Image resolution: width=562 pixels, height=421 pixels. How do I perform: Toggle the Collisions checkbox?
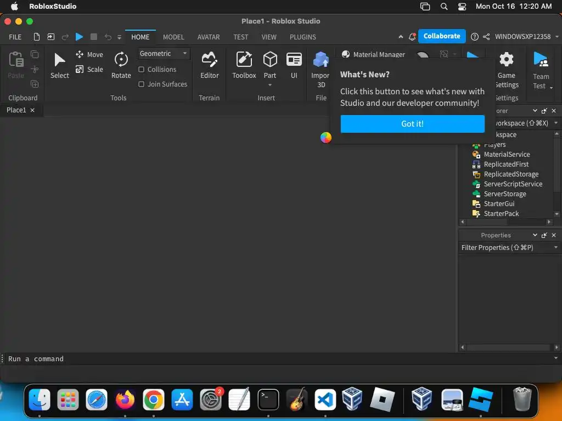tap(141, 70)
